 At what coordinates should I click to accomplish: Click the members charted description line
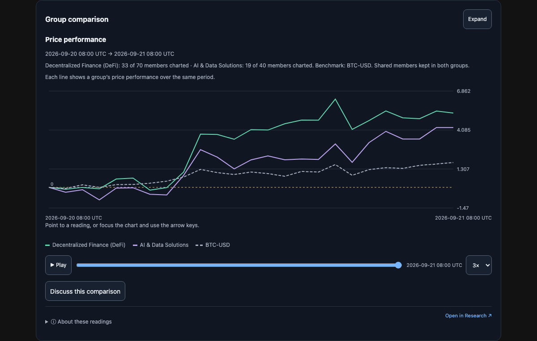point(257,66)
